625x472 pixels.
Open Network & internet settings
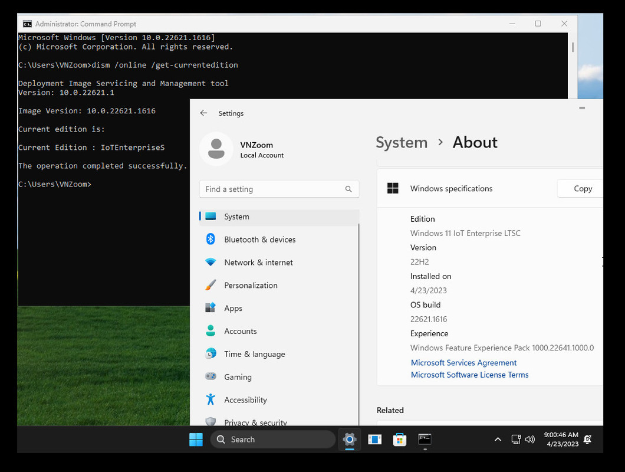click(279, 263)
